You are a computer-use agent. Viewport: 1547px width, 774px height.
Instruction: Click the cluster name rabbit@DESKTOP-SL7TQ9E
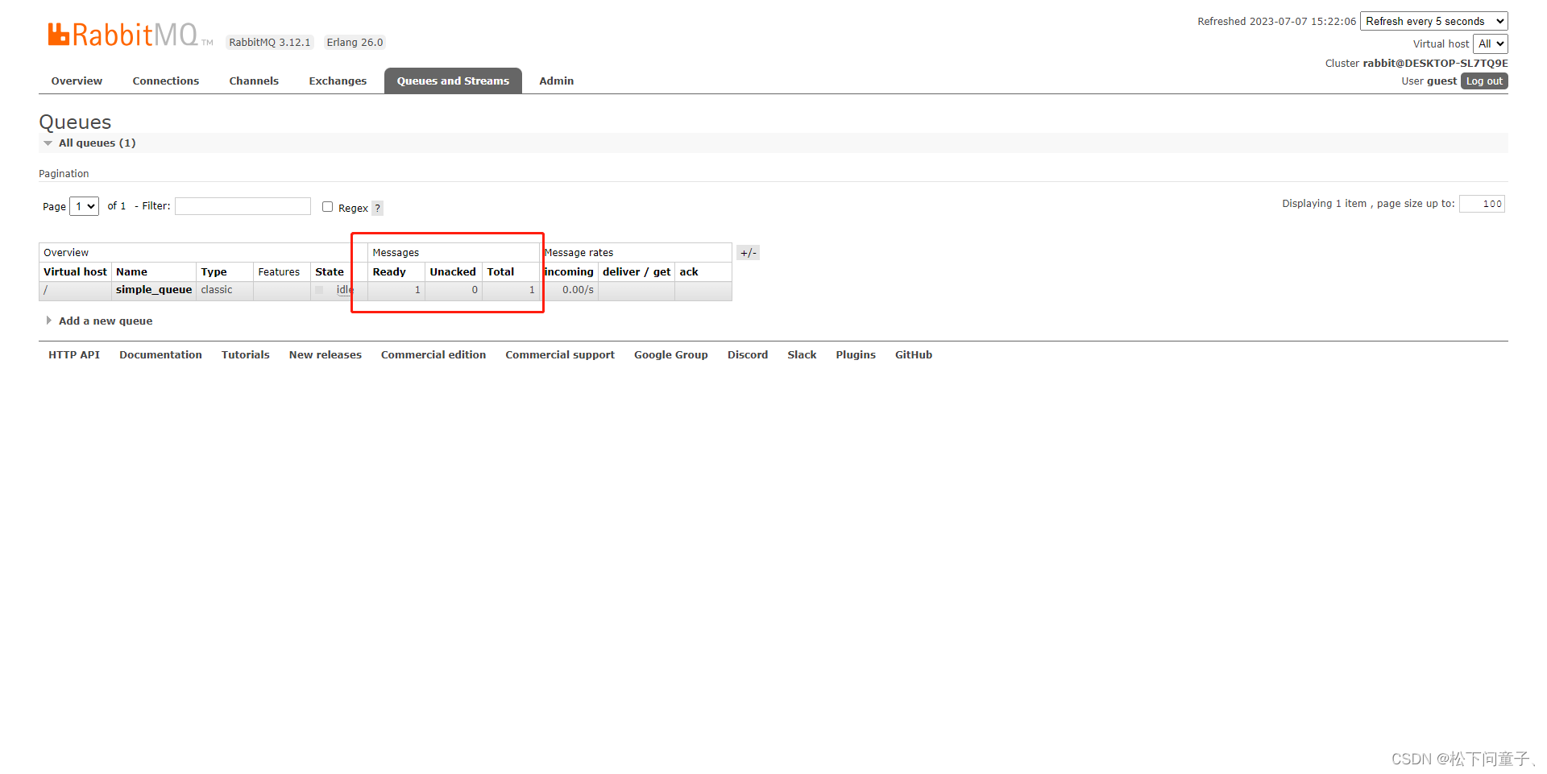tap(1435, 64)
